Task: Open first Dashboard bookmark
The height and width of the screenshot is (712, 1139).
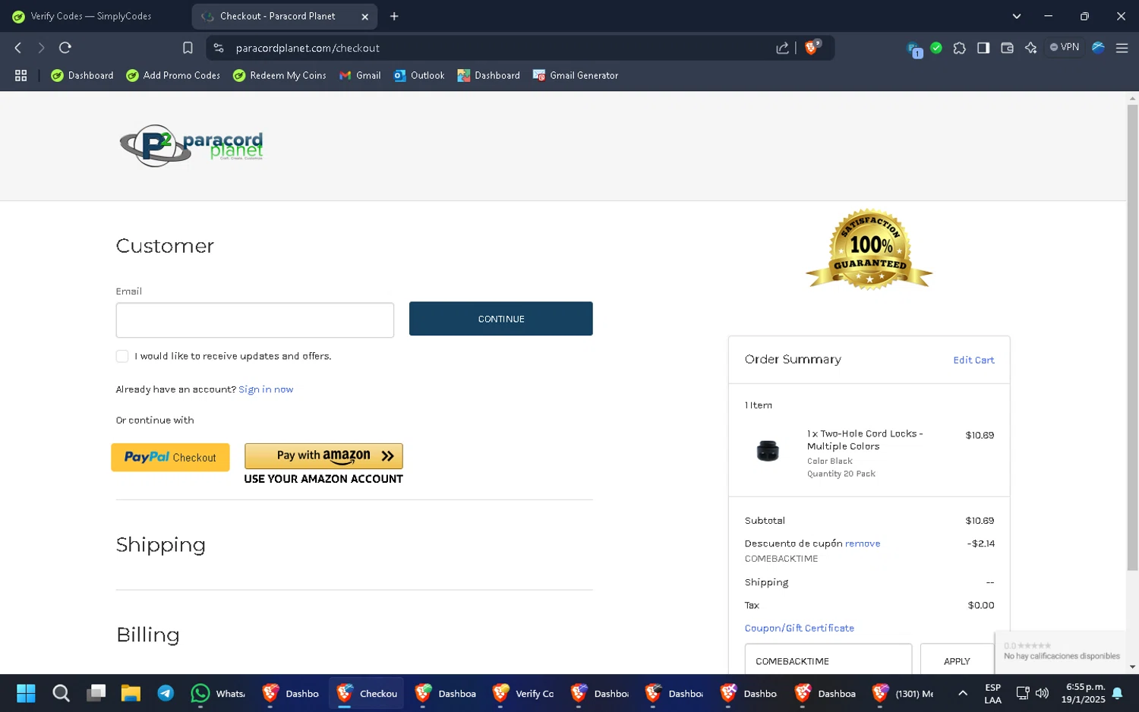Action: (x=82, y=75)
